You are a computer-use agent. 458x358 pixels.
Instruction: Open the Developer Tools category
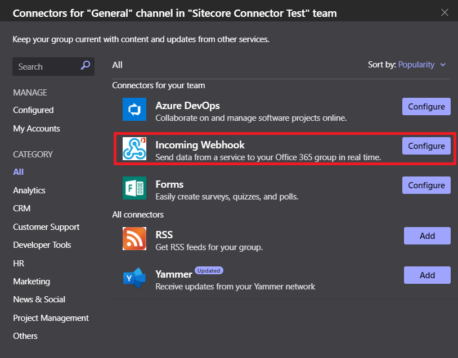click(42, 245)
